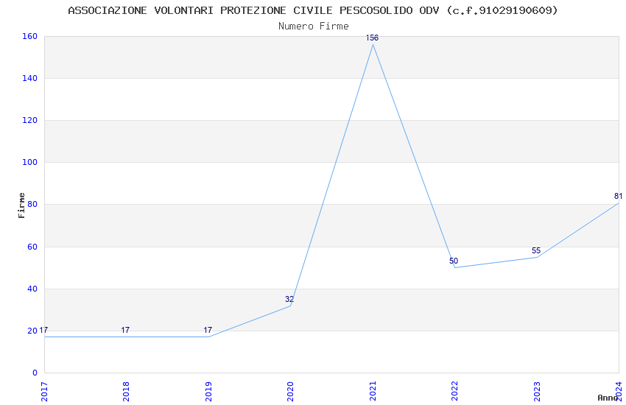Click the x-axis year label 2018
This screenshot has height=405, width=626.
[x=126, y=392]
